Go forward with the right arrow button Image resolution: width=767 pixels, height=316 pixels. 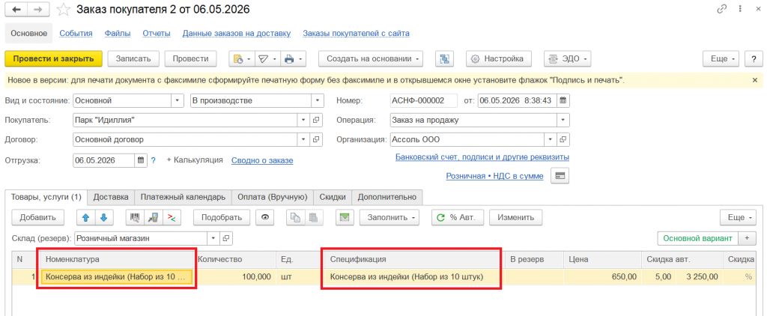coord(37,9)
